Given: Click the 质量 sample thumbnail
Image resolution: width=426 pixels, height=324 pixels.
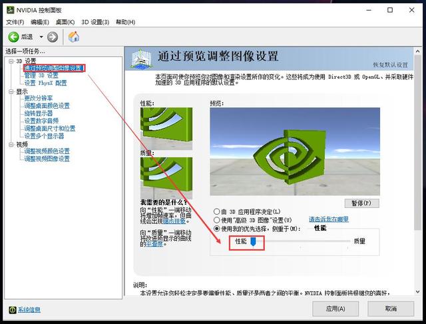Looking at the screenshot, I should pos(166,179).
